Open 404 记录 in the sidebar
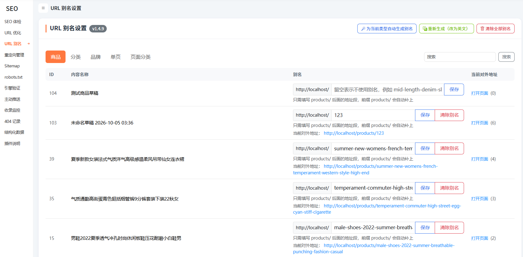 click(x=12, y=121)
